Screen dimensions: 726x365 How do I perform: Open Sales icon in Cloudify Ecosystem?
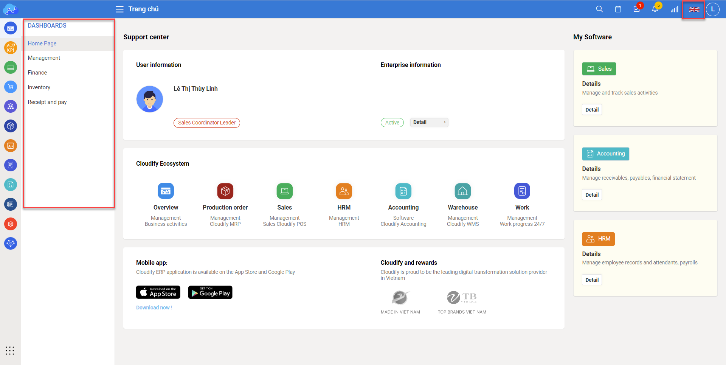click(x=285, y=191)
